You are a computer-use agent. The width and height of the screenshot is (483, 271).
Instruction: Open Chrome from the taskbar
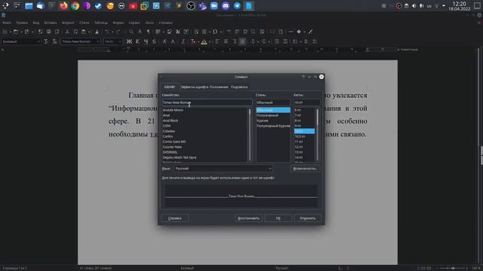[75, 6]
